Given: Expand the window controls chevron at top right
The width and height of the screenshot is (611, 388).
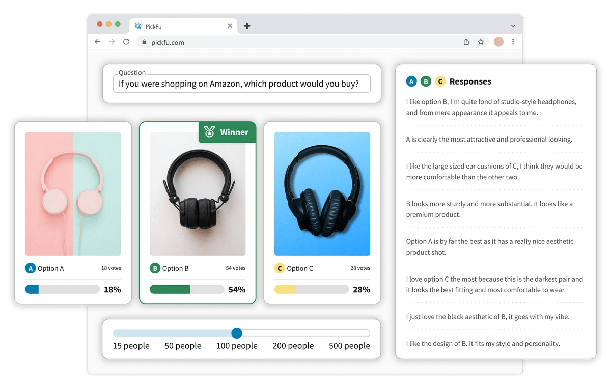Looking at the screenshot, I should click(513, 25).
